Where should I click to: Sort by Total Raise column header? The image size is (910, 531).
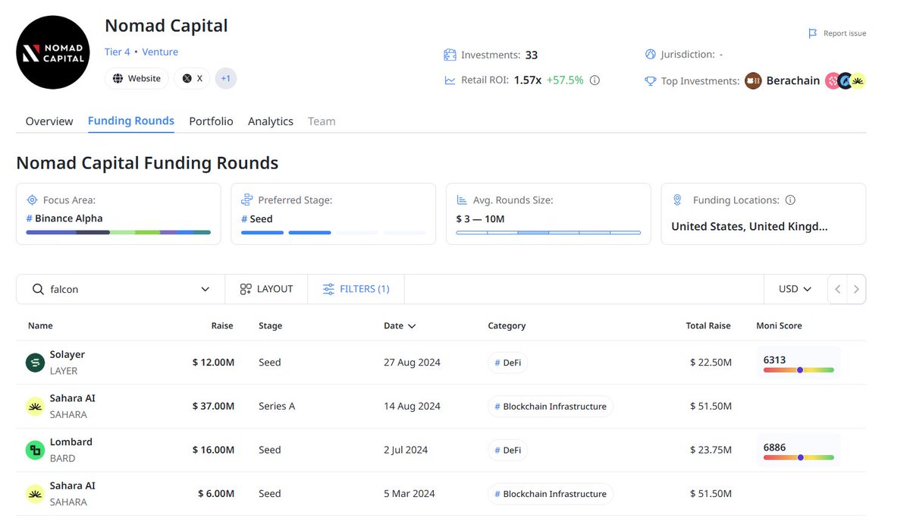[708, 325]
